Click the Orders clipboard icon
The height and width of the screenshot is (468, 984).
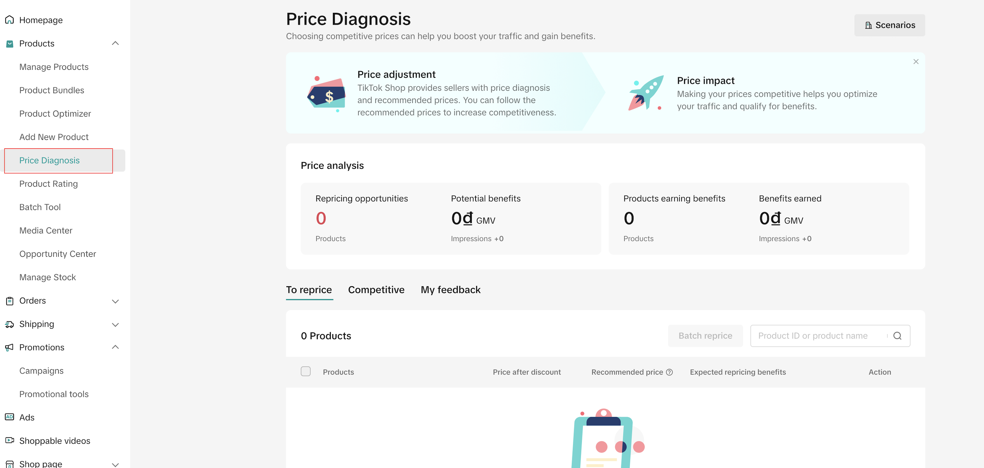coord(9,301)
